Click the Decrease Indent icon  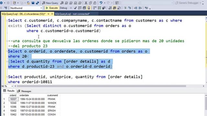tap(136, 8)
